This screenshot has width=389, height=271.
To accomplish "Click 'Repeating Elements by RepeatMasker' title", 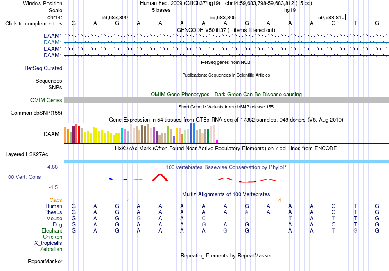I will pyautogui.click(x=226, y=255).
